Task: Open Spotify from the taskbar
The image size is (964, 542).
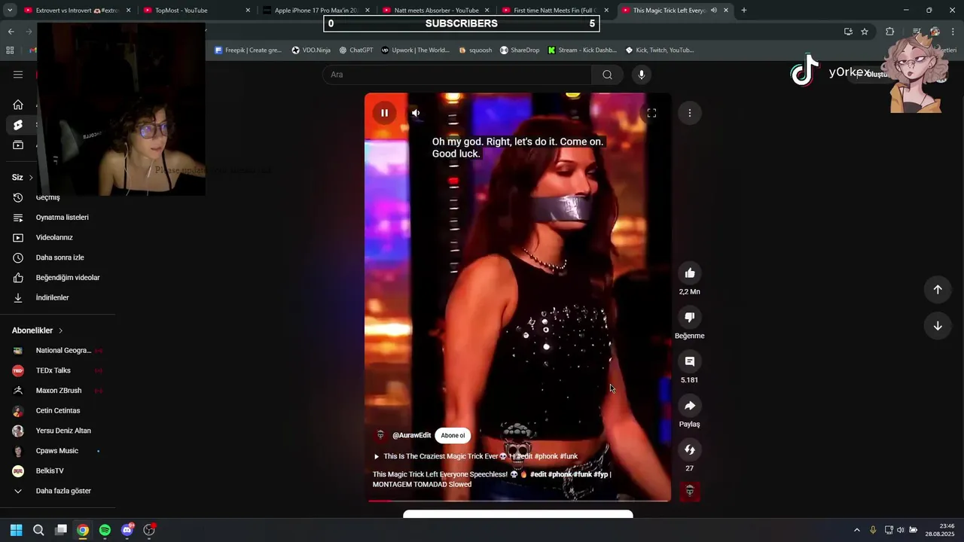Action: pos(105,530)
